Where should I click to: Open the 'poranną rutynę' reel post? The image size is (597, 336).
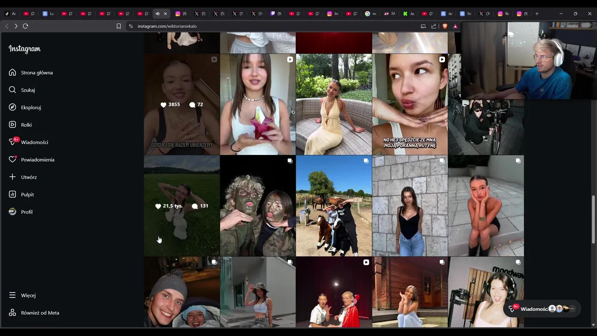[410, 104]
